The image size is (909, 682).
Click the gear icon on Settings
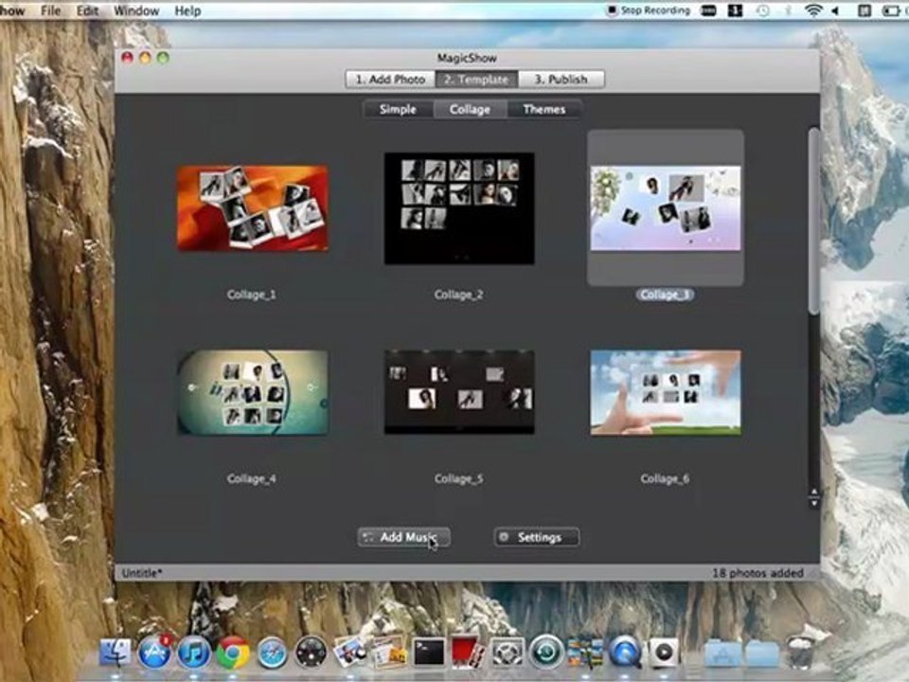click(504, 537)
